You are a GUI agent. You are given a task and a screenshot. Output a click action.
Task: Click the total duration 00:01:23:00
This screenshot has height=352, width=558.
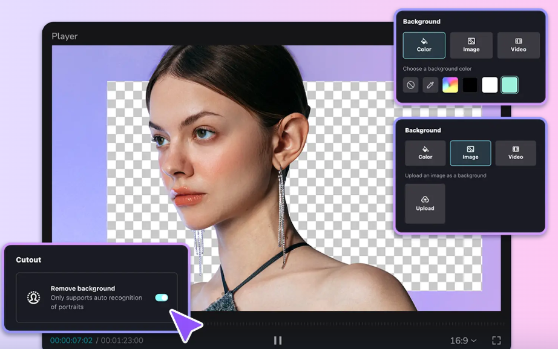(x=122, y=341)
